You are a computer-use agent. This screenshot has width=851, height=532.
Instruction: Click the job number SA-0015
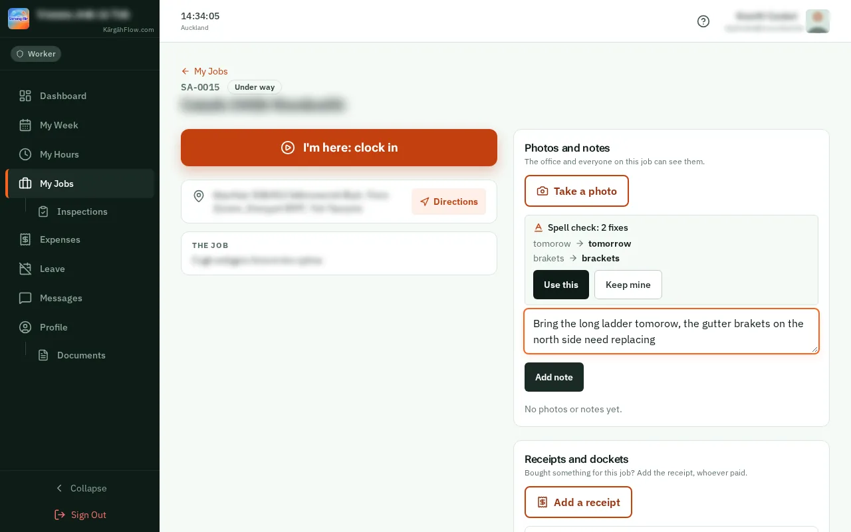tap(200, 87)
